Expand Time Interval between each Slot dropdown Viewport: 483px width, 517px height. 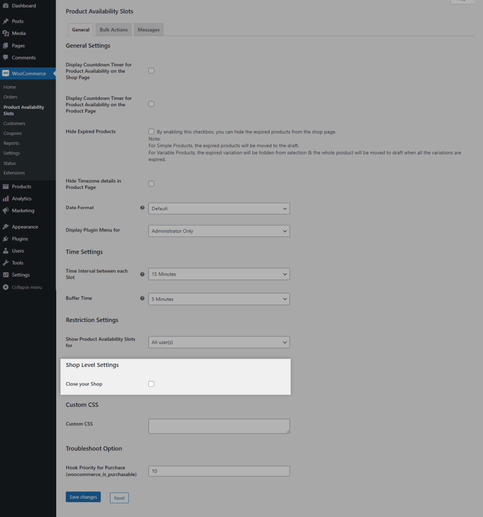pyautogui.click(x=219, y=274)
